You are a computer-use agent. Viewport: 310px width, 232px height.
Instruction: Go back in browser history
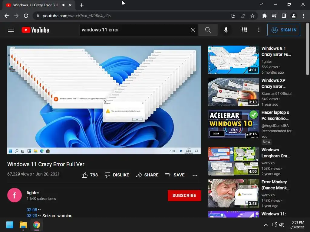pyautogui.click(x=7, y=16)
